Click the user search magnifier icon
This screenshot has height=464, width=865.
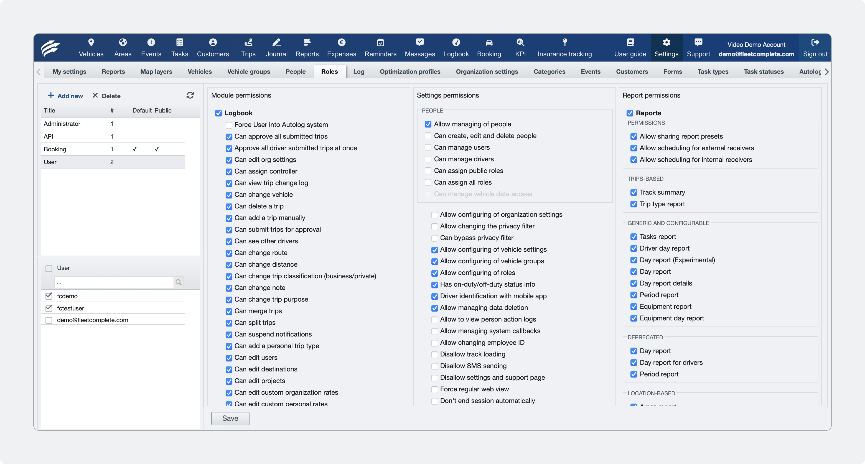pyautogui.click(x=179, y=282)
